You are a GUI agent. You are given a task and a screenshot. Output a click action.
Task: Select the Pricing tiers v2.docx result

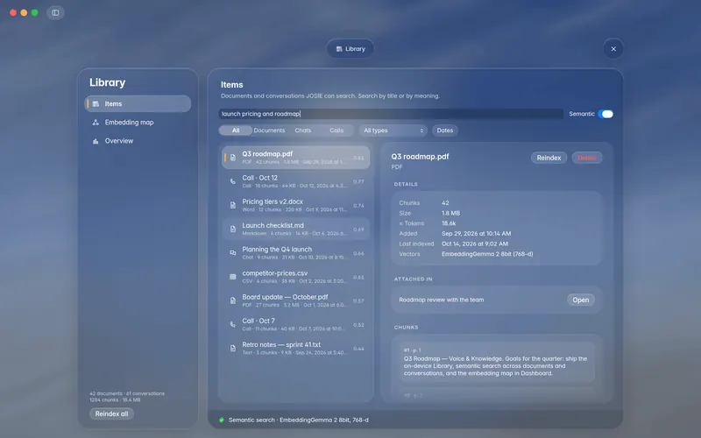pyautogui.click(x=296, y=205)
